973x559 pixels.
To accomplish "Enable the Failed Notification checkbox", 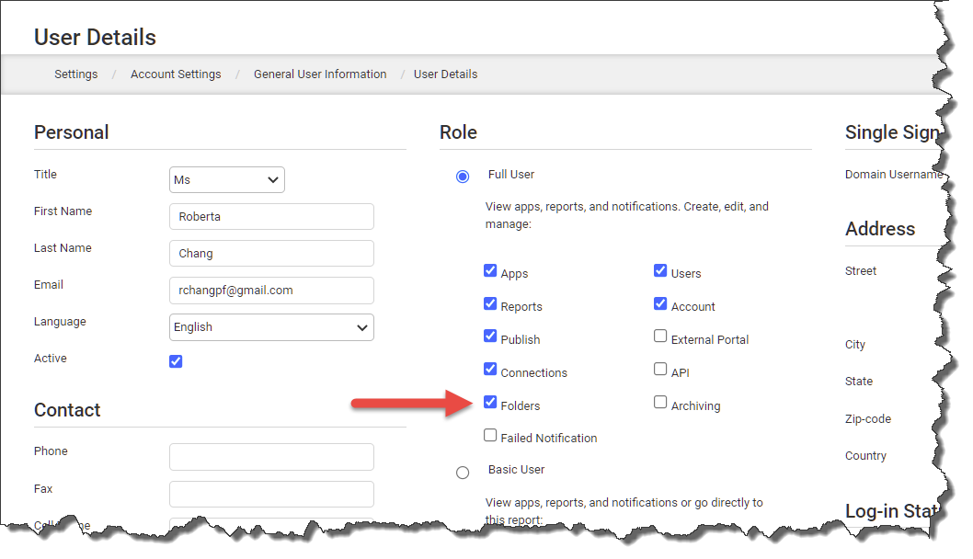I will [490, 436].
